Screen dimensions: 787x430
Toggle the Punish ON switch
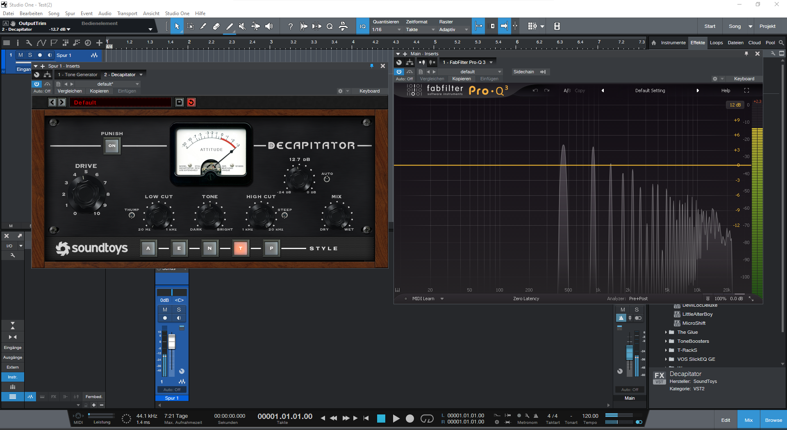point(112,146)
